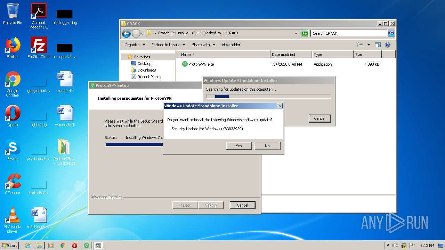
Task: Select CRACK in the address breadcrumb
Action: click(x=233, y=33)
